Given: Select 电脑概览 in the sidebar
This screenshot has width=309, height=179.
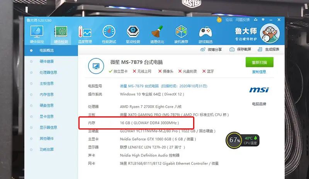Looking at the screenshot, I should pyautogui.click(x=51, y=51).
